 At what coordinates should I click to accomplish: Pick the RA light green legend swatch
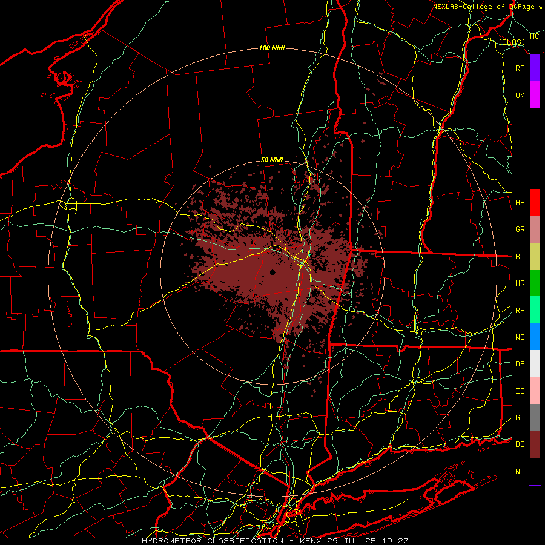click(535, 310)
